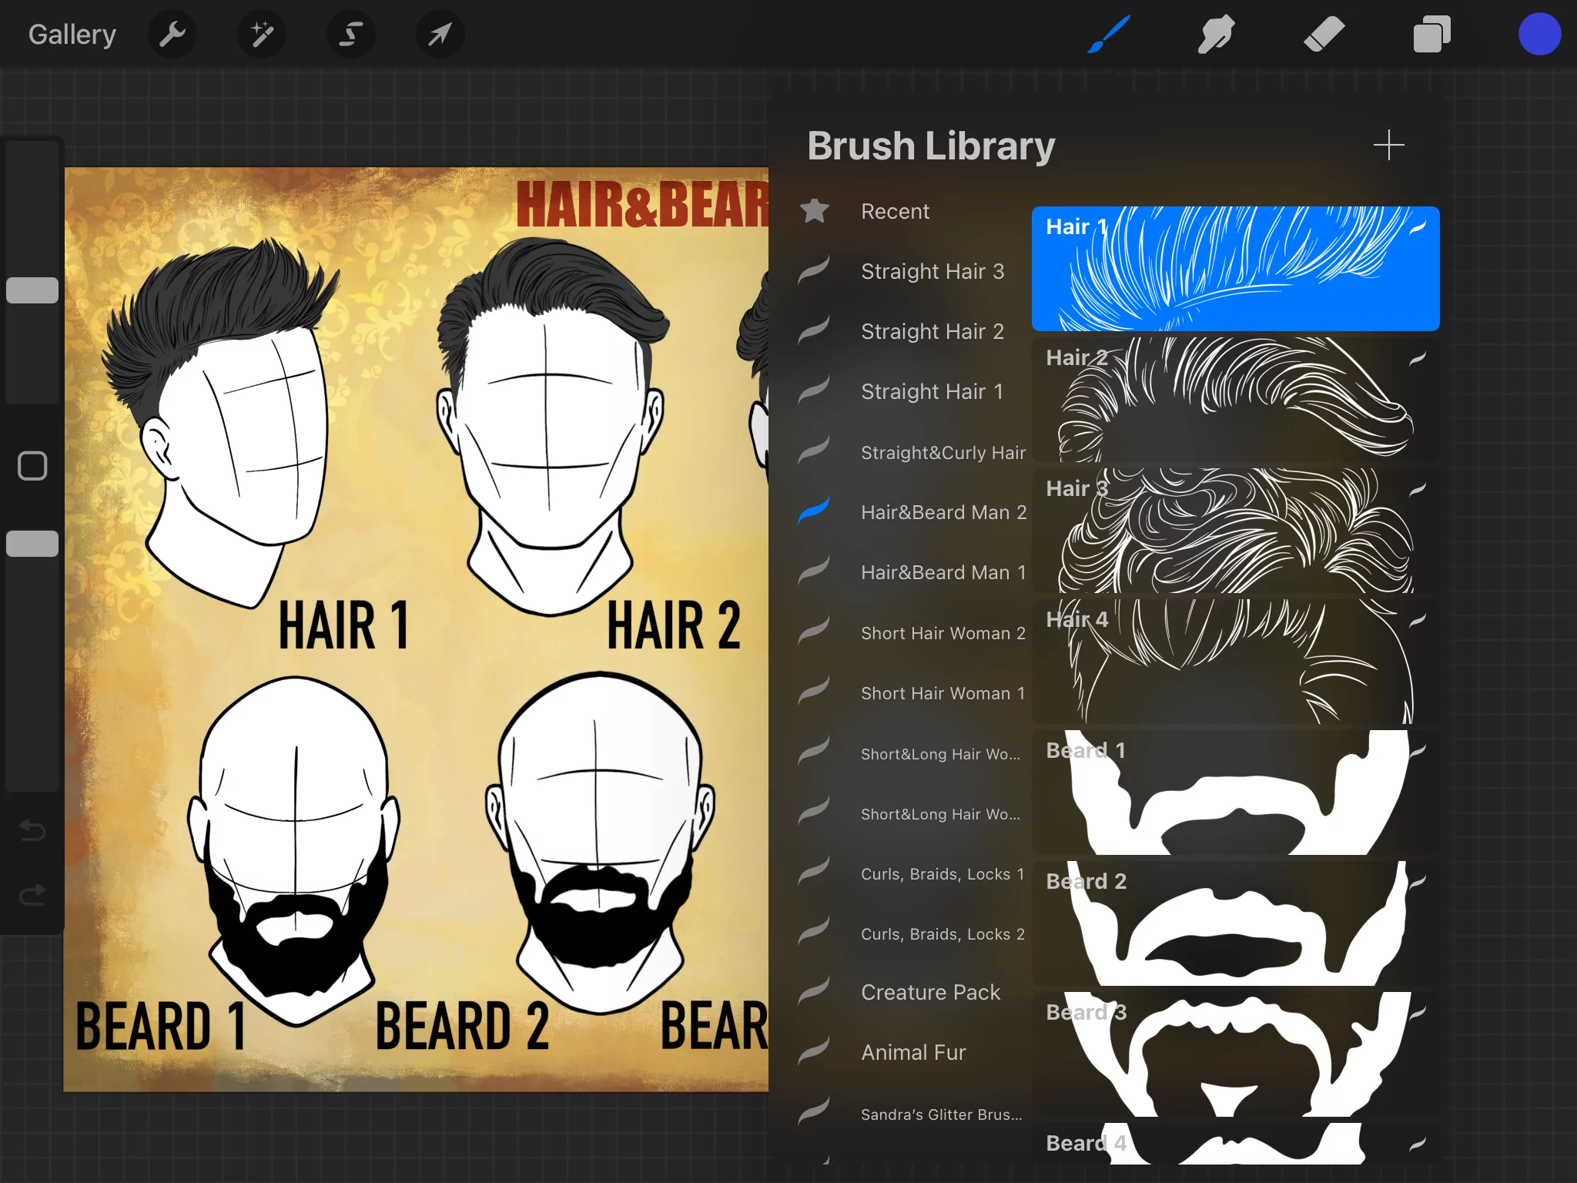
Task: Select the Hair 2 brush
Action: click(1235, 400)
